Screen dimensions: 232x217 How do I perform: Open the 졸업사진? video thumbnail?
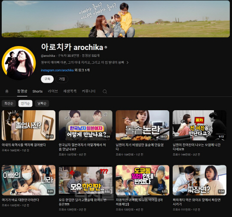(28, 125)
